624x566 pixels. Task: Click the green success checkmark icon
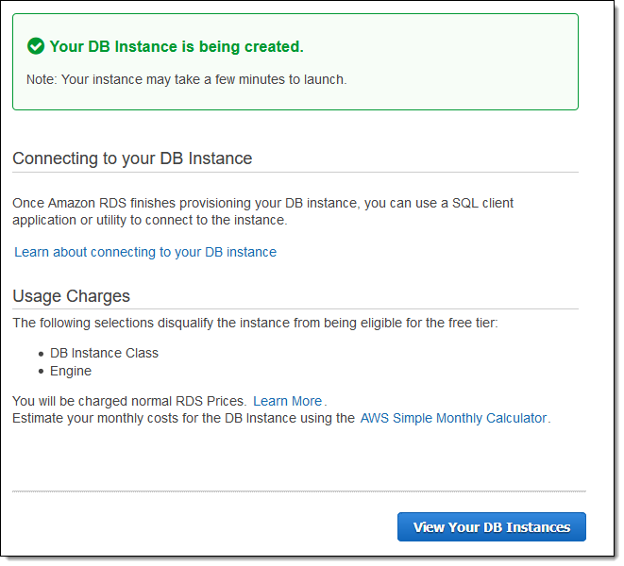pos(36,46)
